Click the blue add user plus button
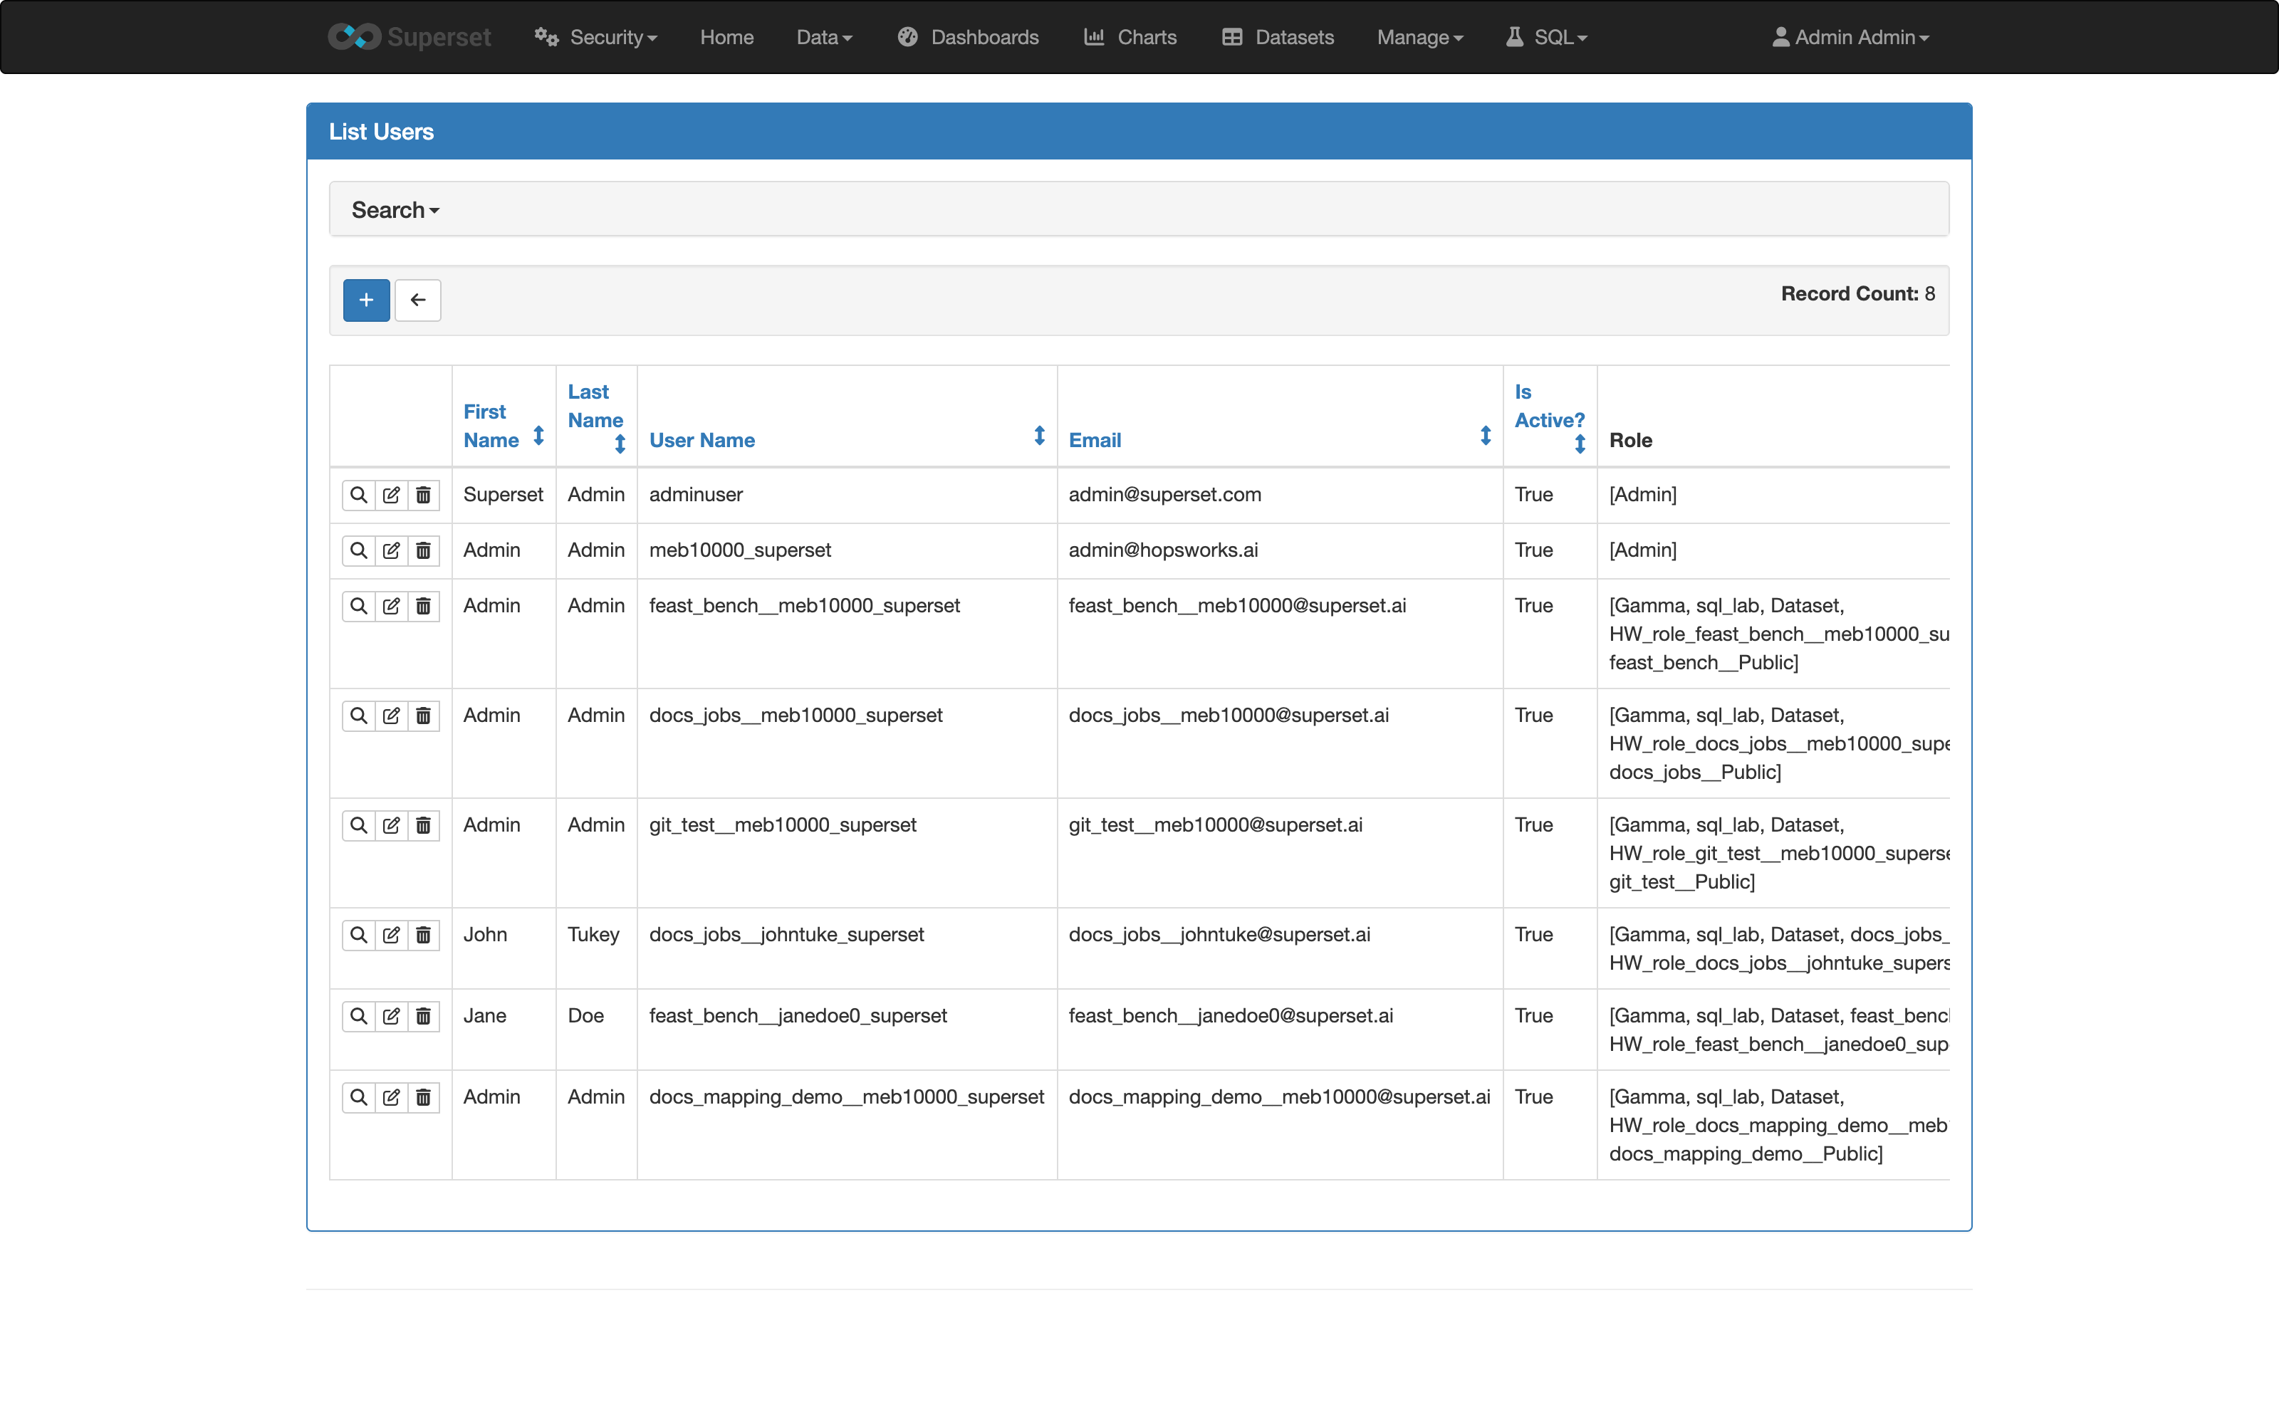Screen dimensions: 2279x1424 366,300
